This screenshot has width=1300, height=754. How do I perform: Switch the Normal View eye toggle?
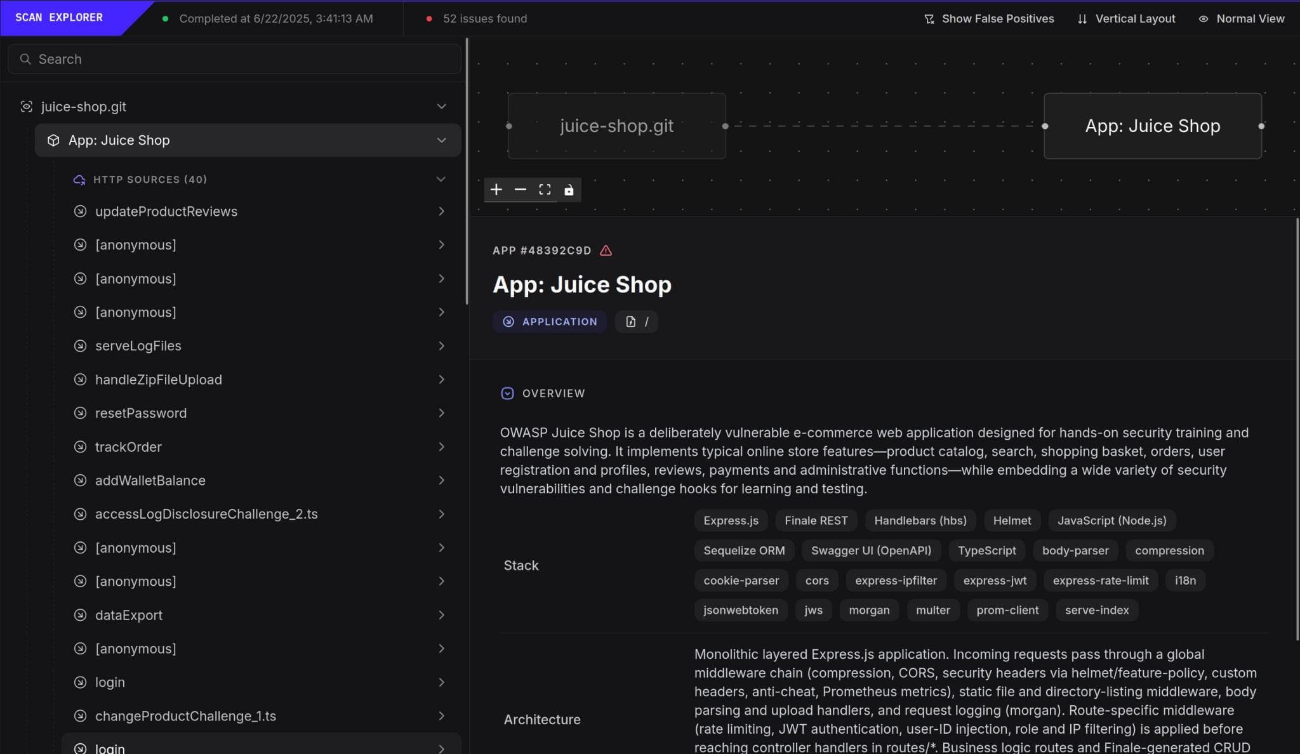[x=1241, y=19]
